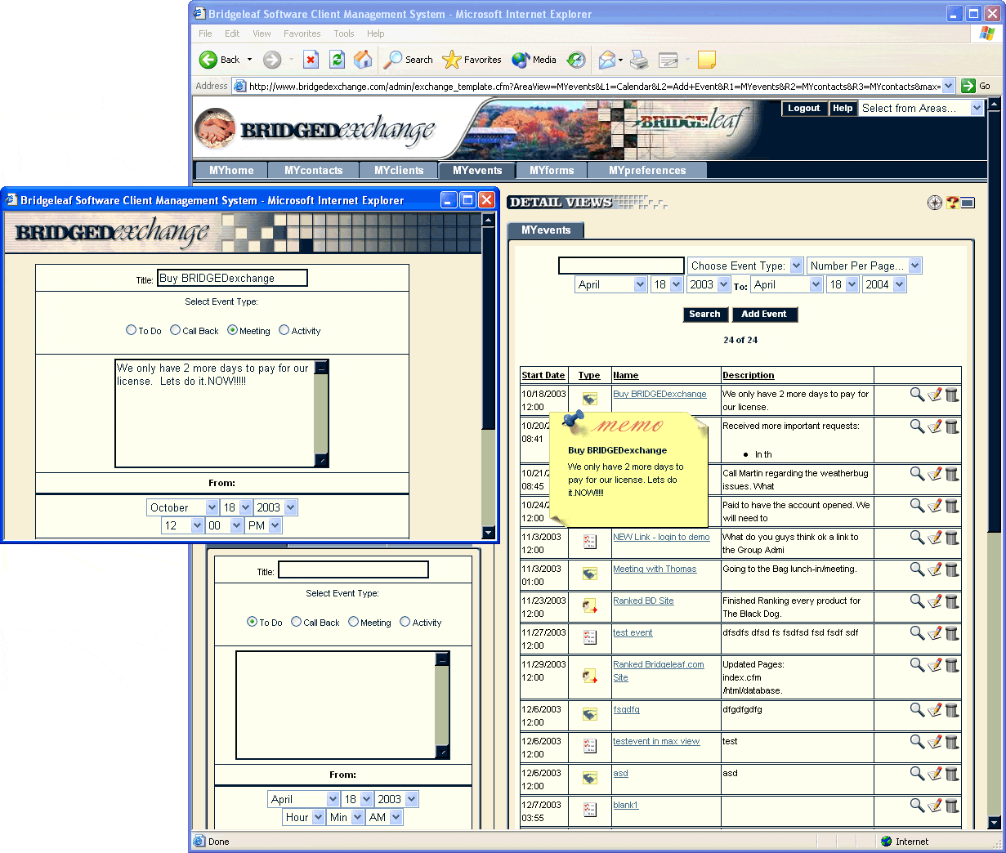Open the MYforms navigation tab
Viewport: 1006px width, 853px height.
552,171
